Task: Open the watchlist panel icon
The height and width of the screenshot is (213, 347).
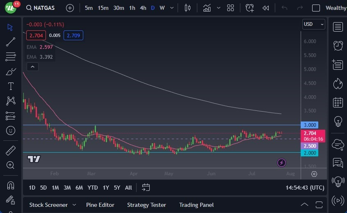Action: click(338, 27)
